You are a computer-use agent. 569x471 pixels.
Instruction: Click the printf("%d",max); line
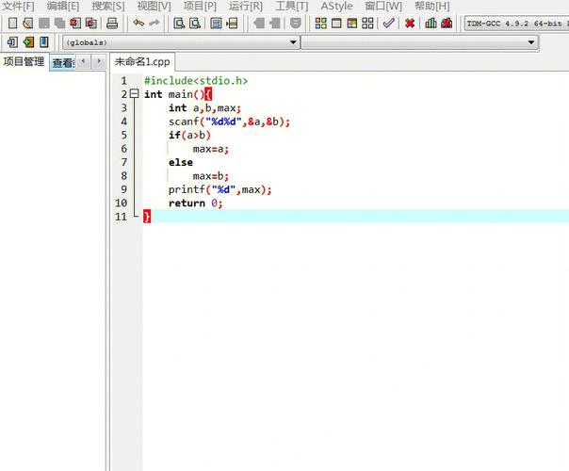coord(219,189)
